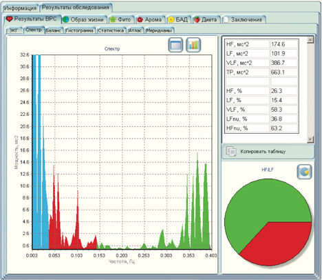This screenshot has width=322, height=280.
Task: Click the table view icon above spectrum chart
Action: [175, 45]
